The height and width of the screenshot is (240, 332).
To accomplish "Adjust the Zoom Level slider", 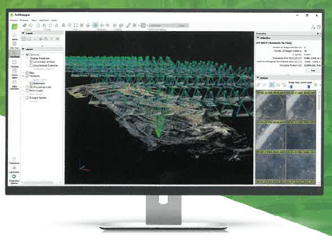I will tap(309, 86).
